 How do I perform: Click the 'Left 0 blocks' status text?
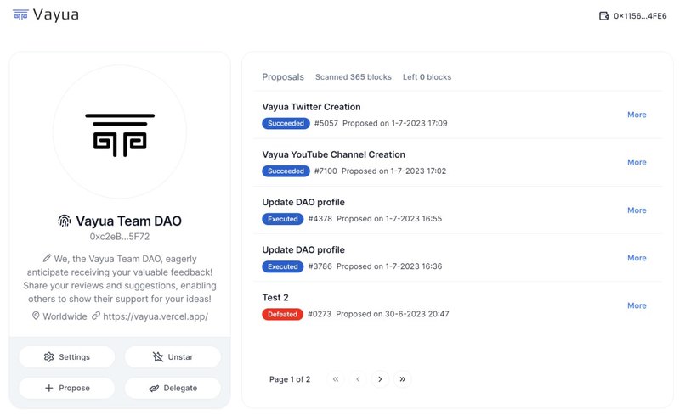[x=427, y=77]
